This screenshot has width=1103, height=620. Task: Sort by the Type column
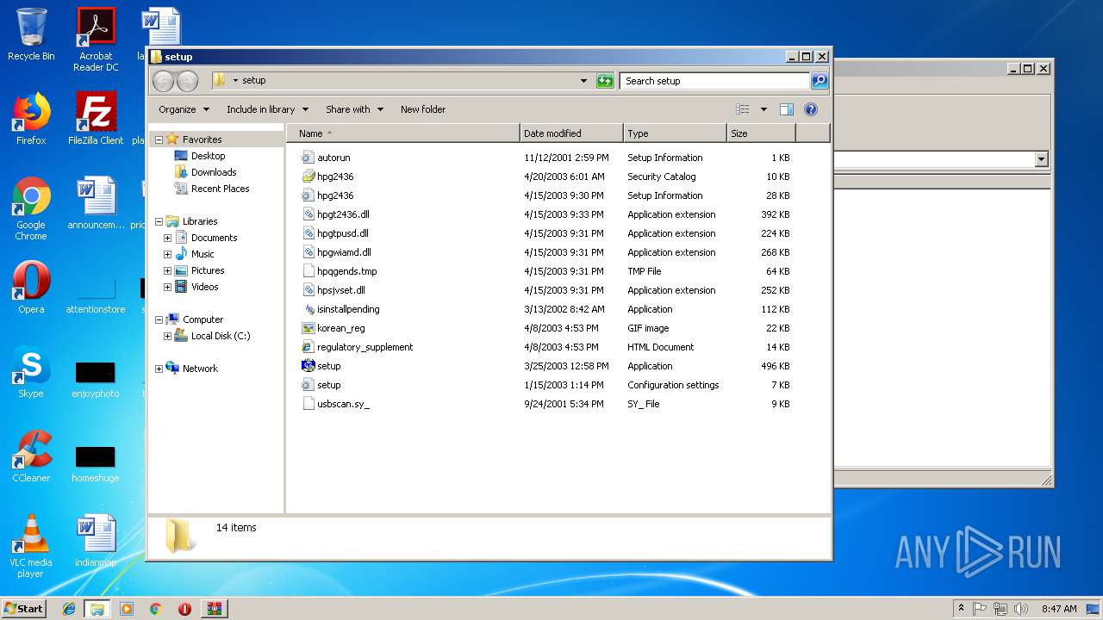(x=675, y=133)
